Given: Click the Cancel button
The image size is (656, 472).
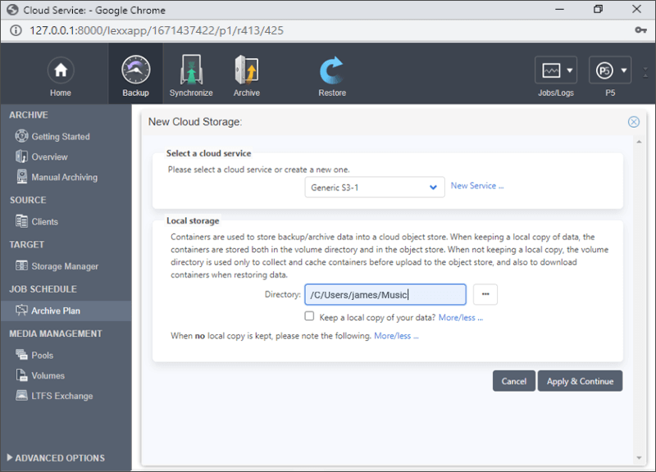Looking at the screenshot, I should (x=514, y=381).
